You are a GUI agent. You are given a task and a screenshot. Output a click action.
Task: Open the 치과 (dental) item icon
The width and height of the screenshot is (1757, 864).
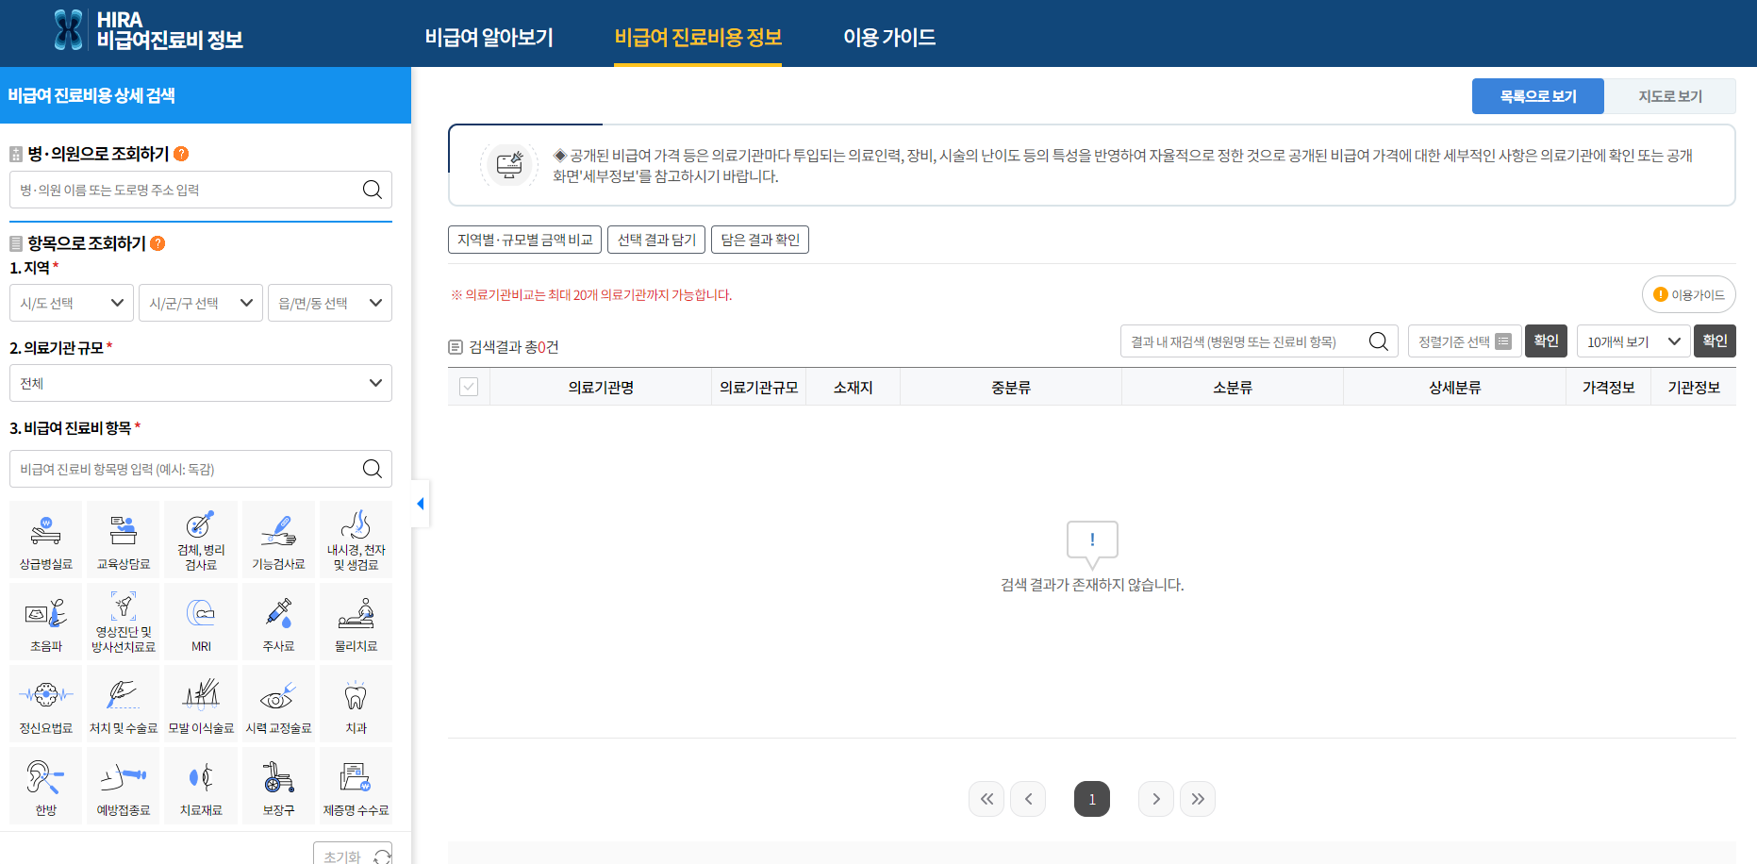(356, 703)
